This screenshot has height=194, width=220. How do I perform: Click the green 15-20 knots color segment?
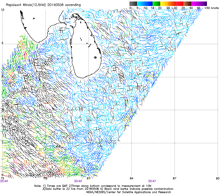[156, 4]
